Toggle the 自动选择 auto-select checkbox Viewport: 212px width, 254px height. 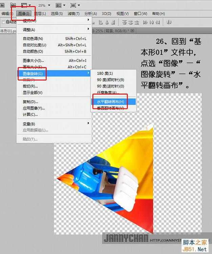pos(3,22)
